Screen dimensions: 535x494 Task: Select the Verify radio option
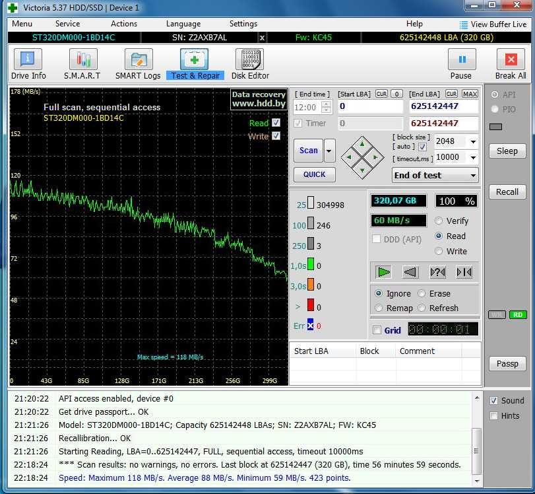tap(439, 221)
